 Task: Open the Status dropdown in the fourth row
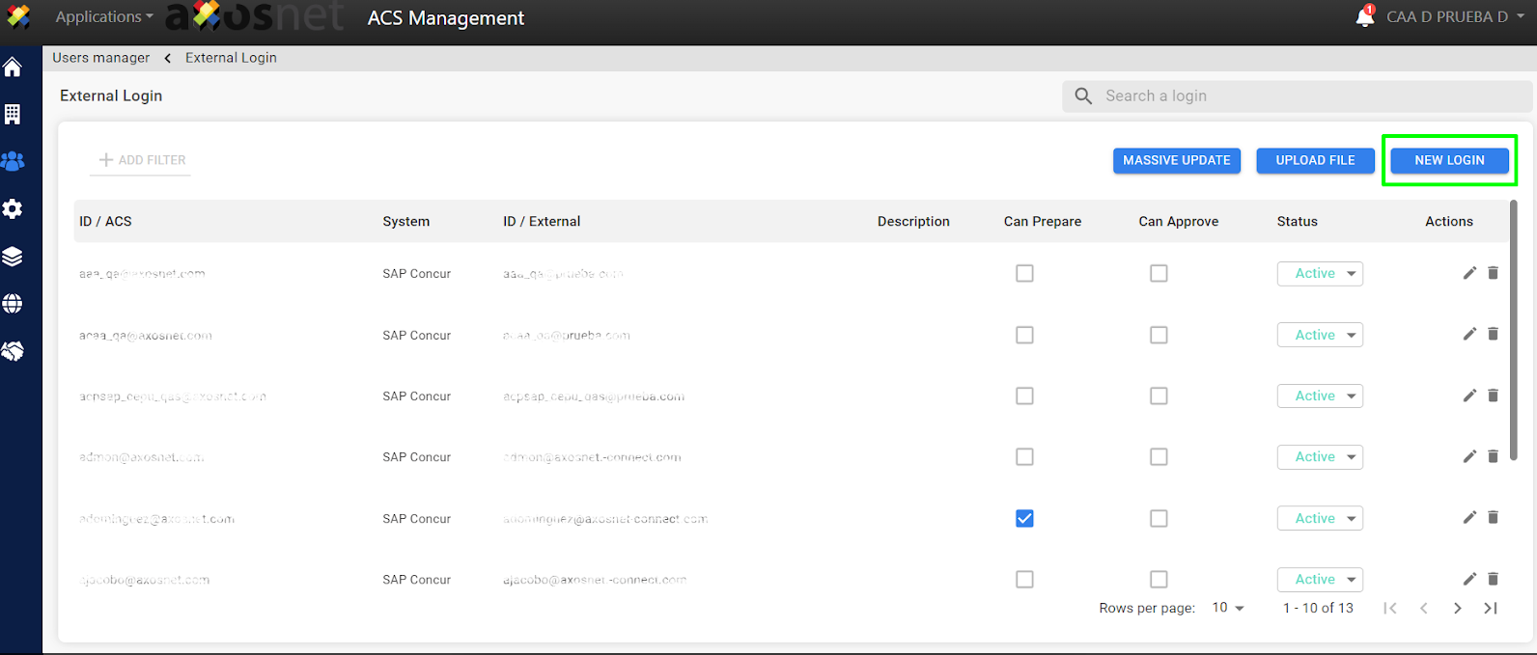pyautogui.click(x=1320, y=456)
